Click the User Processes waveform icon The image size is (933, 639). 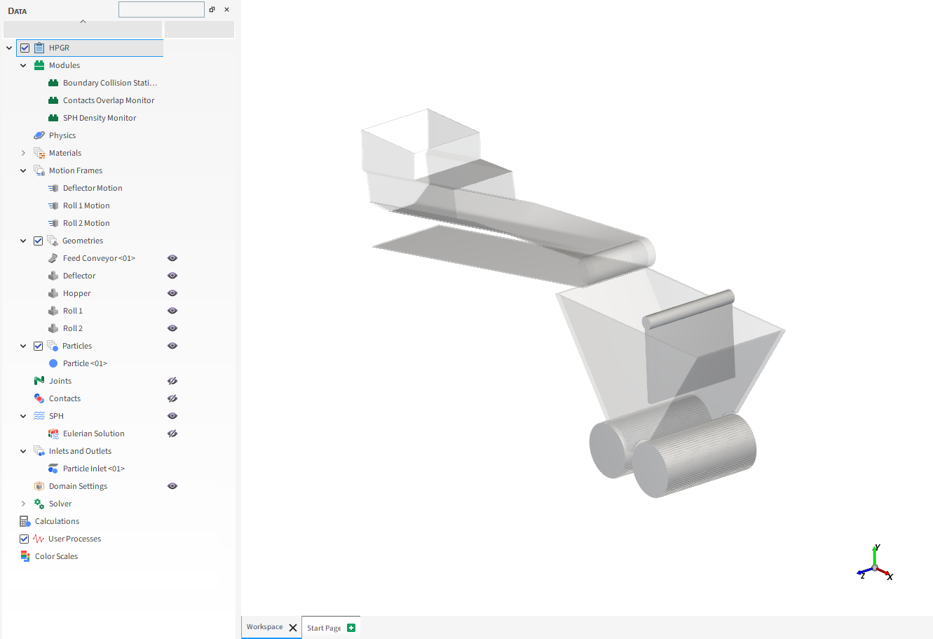tap(39, 539)
